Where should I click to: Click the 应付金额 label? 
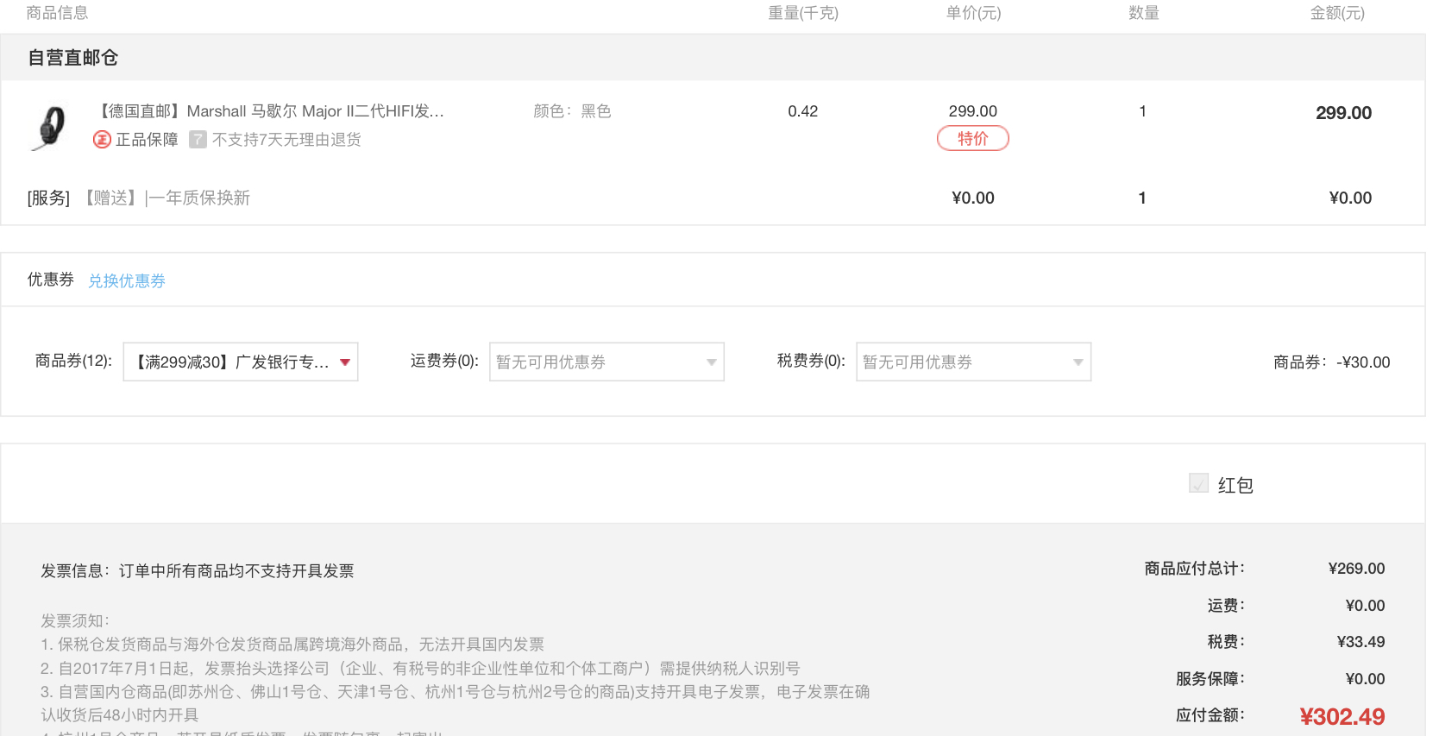click(1210, 715)
